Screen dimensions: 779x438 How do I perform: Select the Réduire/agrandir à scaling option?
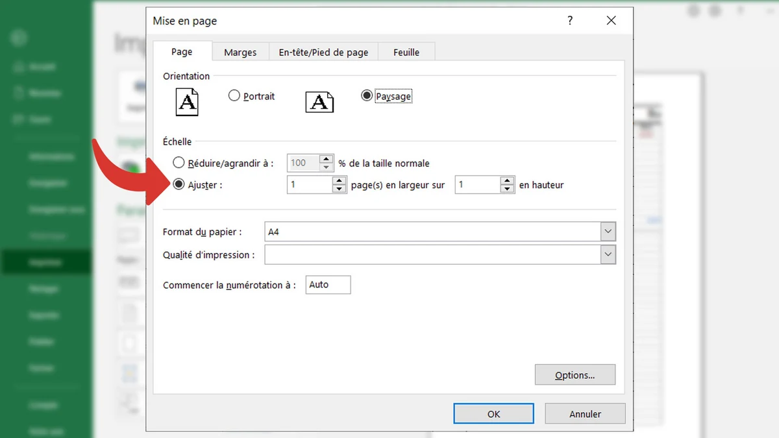point(179,163)
